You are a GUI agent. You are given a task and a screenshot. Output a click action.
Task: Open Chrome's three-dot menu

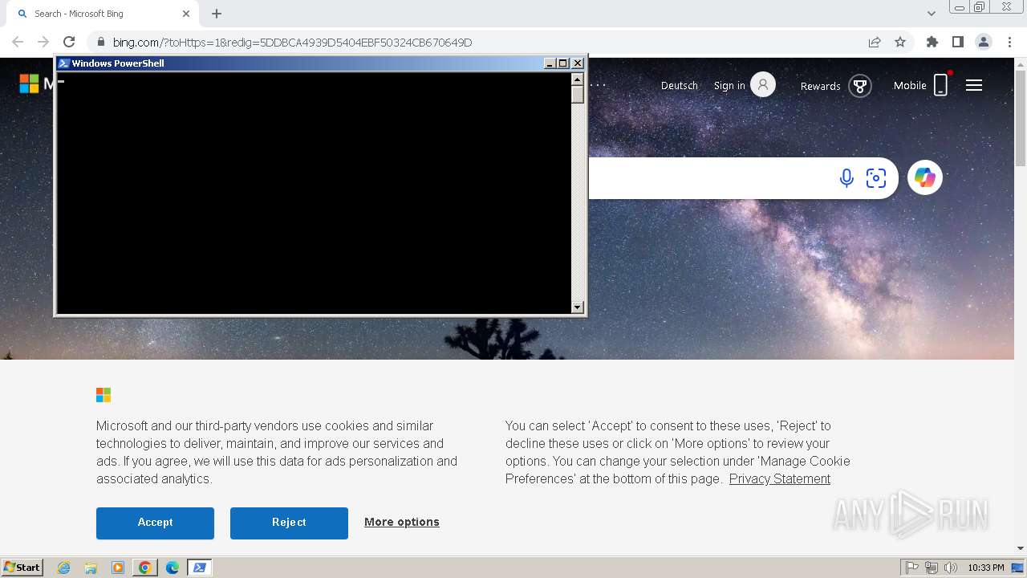(x=1009, y=42)
